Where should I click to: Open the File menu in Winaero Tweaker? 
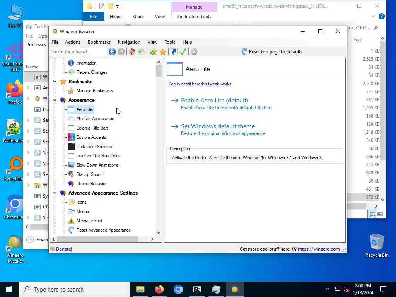(x=55, y=42)
